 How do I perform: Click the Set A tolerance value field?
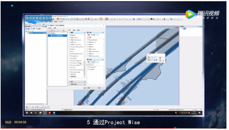[x=94, y=35]
